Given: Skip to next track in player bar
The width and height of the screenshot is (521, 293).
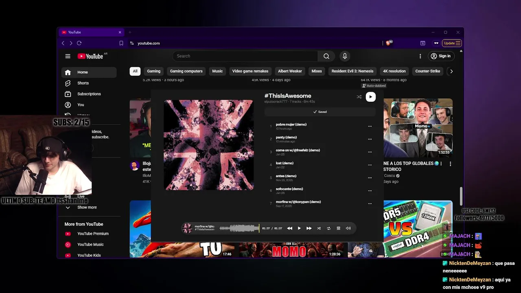Looking at the screenshot, I should click(x=309, y=228).
